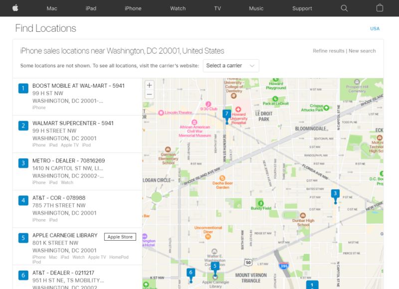
Task: Open METRO - DEALER - 70816269 listing
Action: pos(68,160)
